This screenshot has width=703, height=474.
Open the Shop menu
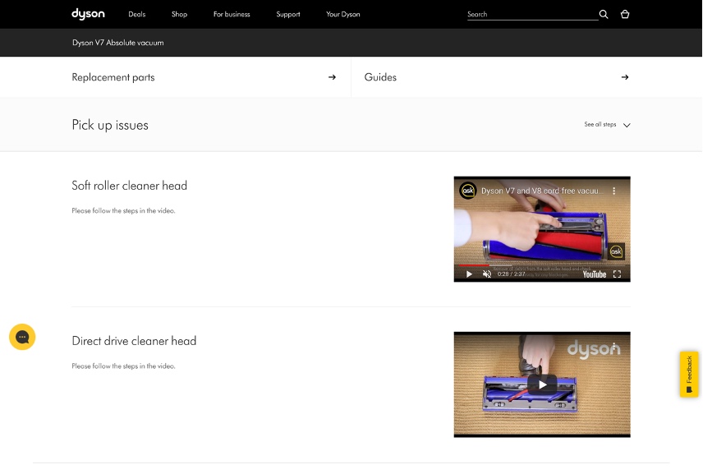coord(179,14)
